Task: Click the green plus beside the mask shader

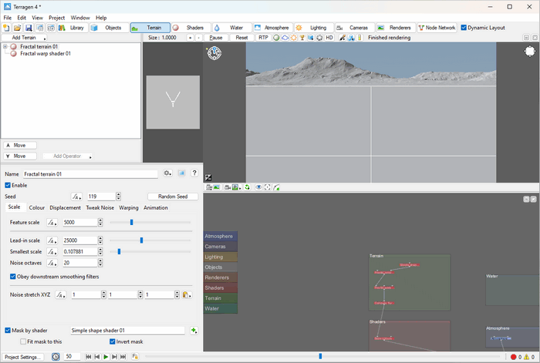Action: tap(194, 331)
